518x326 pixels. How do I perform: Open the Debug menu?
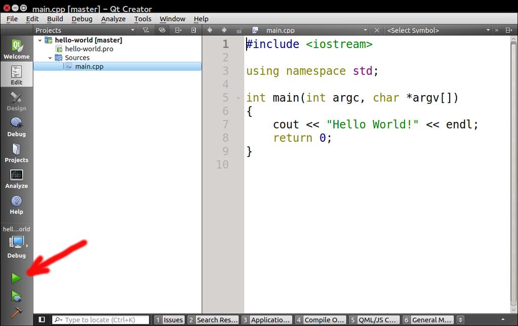[82, 19]
